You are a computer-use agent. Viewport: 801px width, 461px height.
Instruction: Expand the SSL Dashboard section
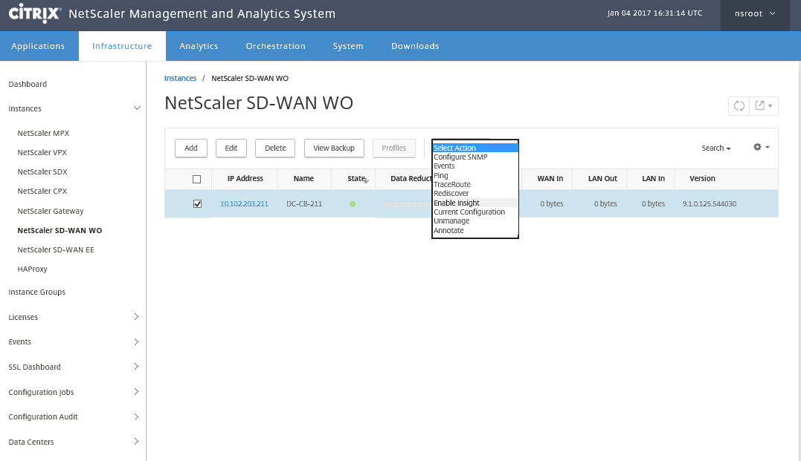point(136,367)
